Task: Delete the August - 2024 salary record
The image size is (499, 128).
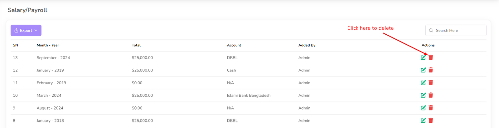Action: click(431, 108)
